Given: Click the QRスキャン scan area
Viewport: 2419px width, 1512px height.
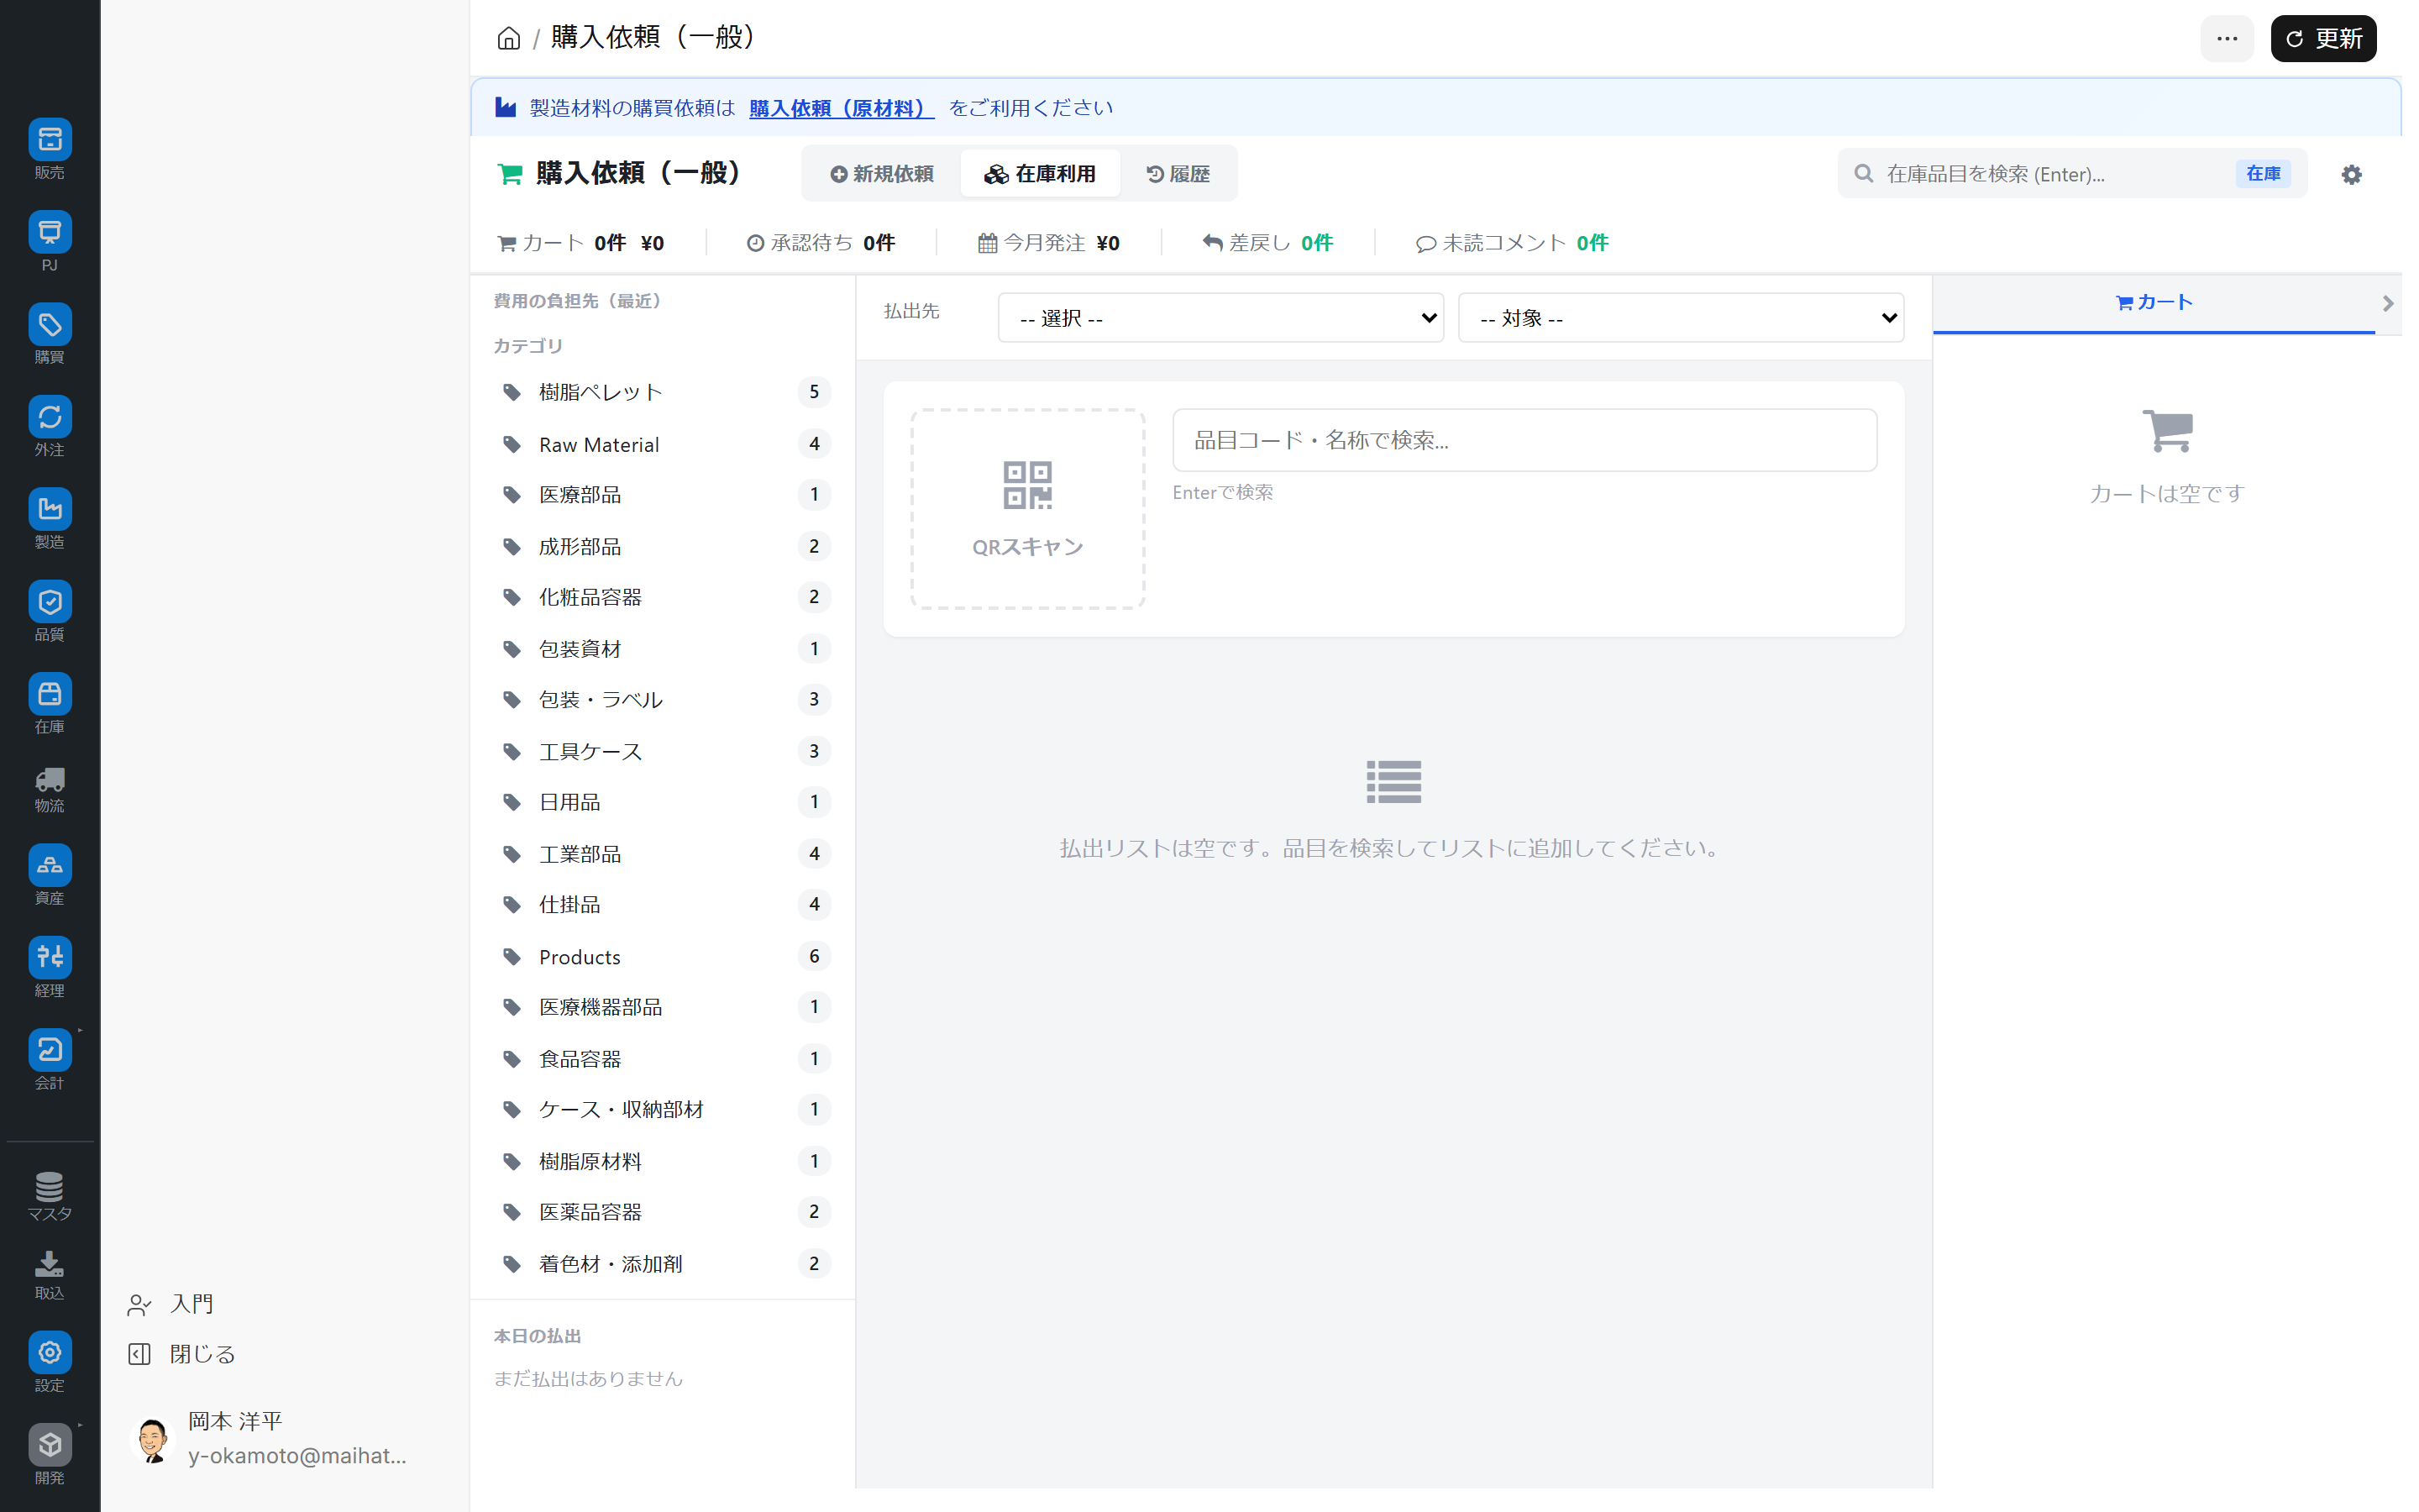Looking at the screenshot, I should coord(1026,508).
